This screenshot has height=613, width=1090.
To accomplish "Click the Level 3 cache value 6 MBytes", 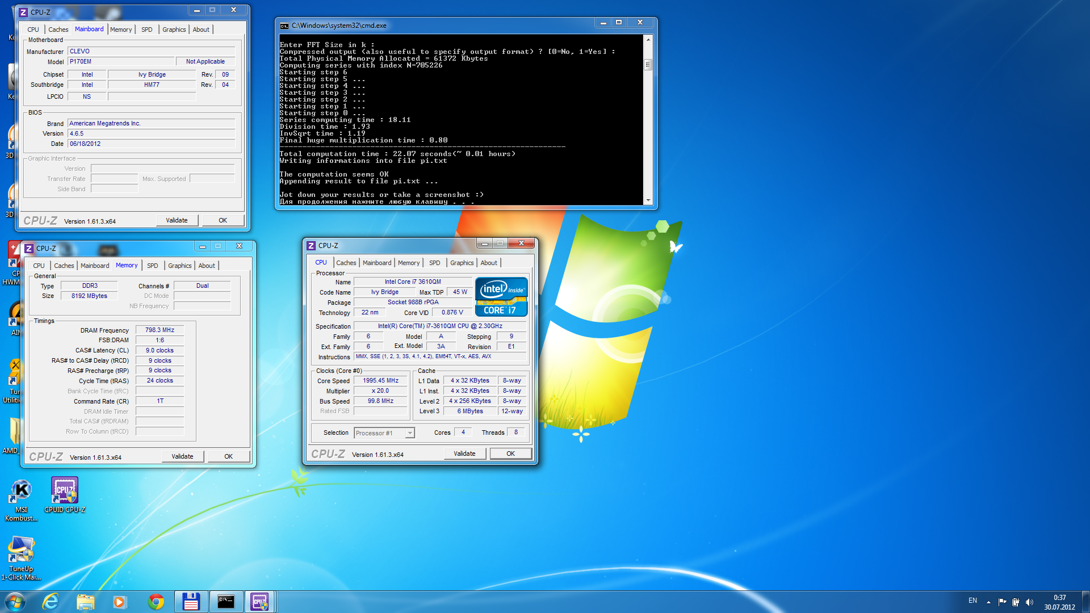I will (x=470, y=411).
